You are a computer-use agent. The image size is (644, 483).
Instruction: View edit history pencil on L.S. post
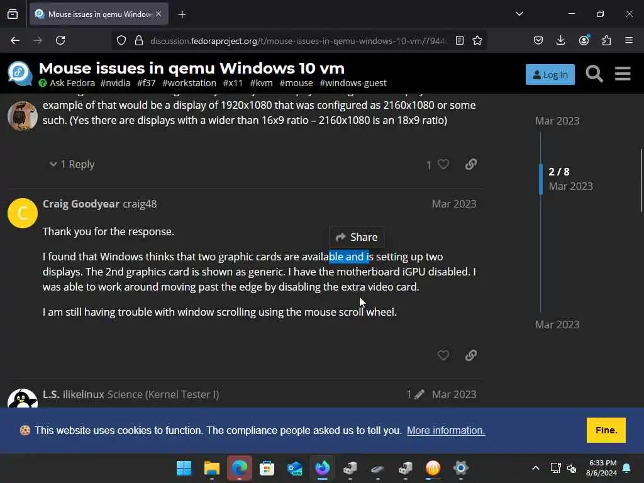pyautogui.click(x=415, y=394)
